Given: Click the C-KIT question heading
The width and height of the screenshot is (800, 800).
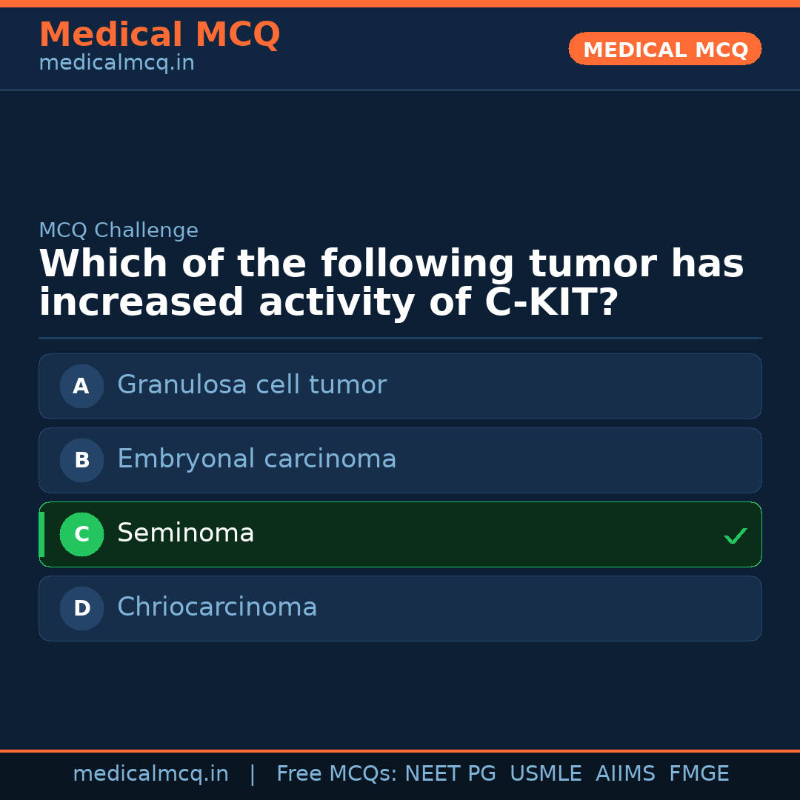Looking at the screenshot, I should click(x=391, y=284).
